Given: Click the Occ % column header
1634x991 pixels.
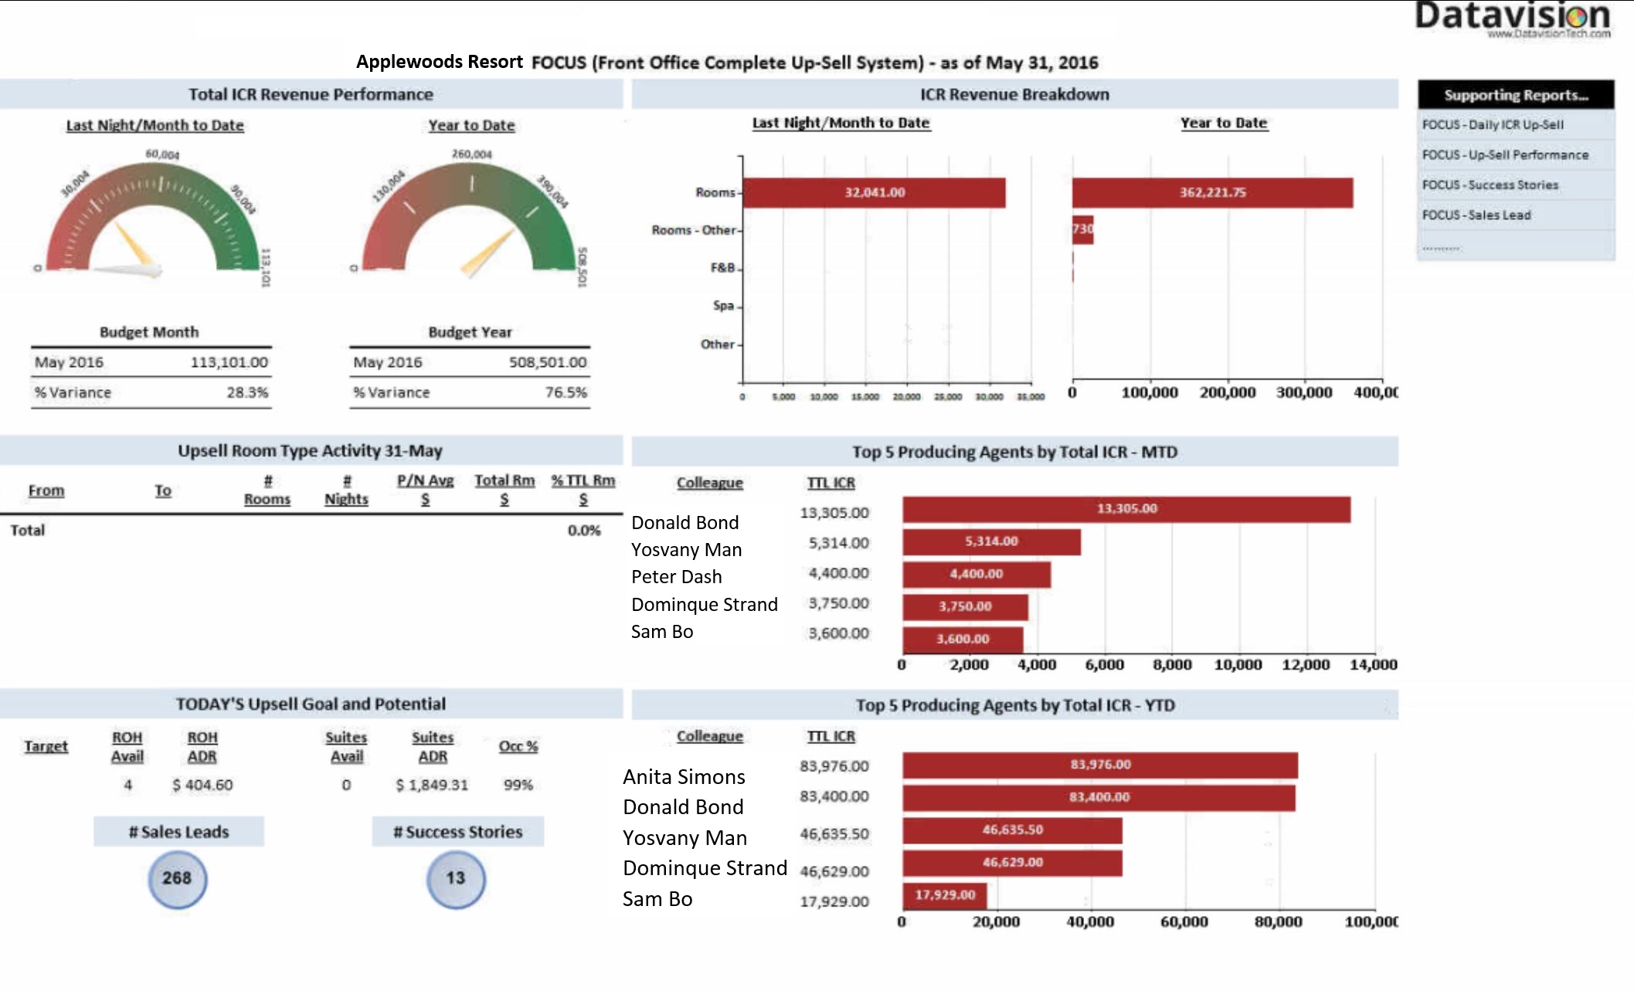Looking at the screenshot, I should coord(518,746).
